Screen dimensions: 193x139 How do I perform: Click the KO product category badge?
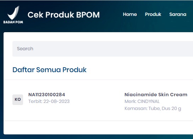(18, 100)
